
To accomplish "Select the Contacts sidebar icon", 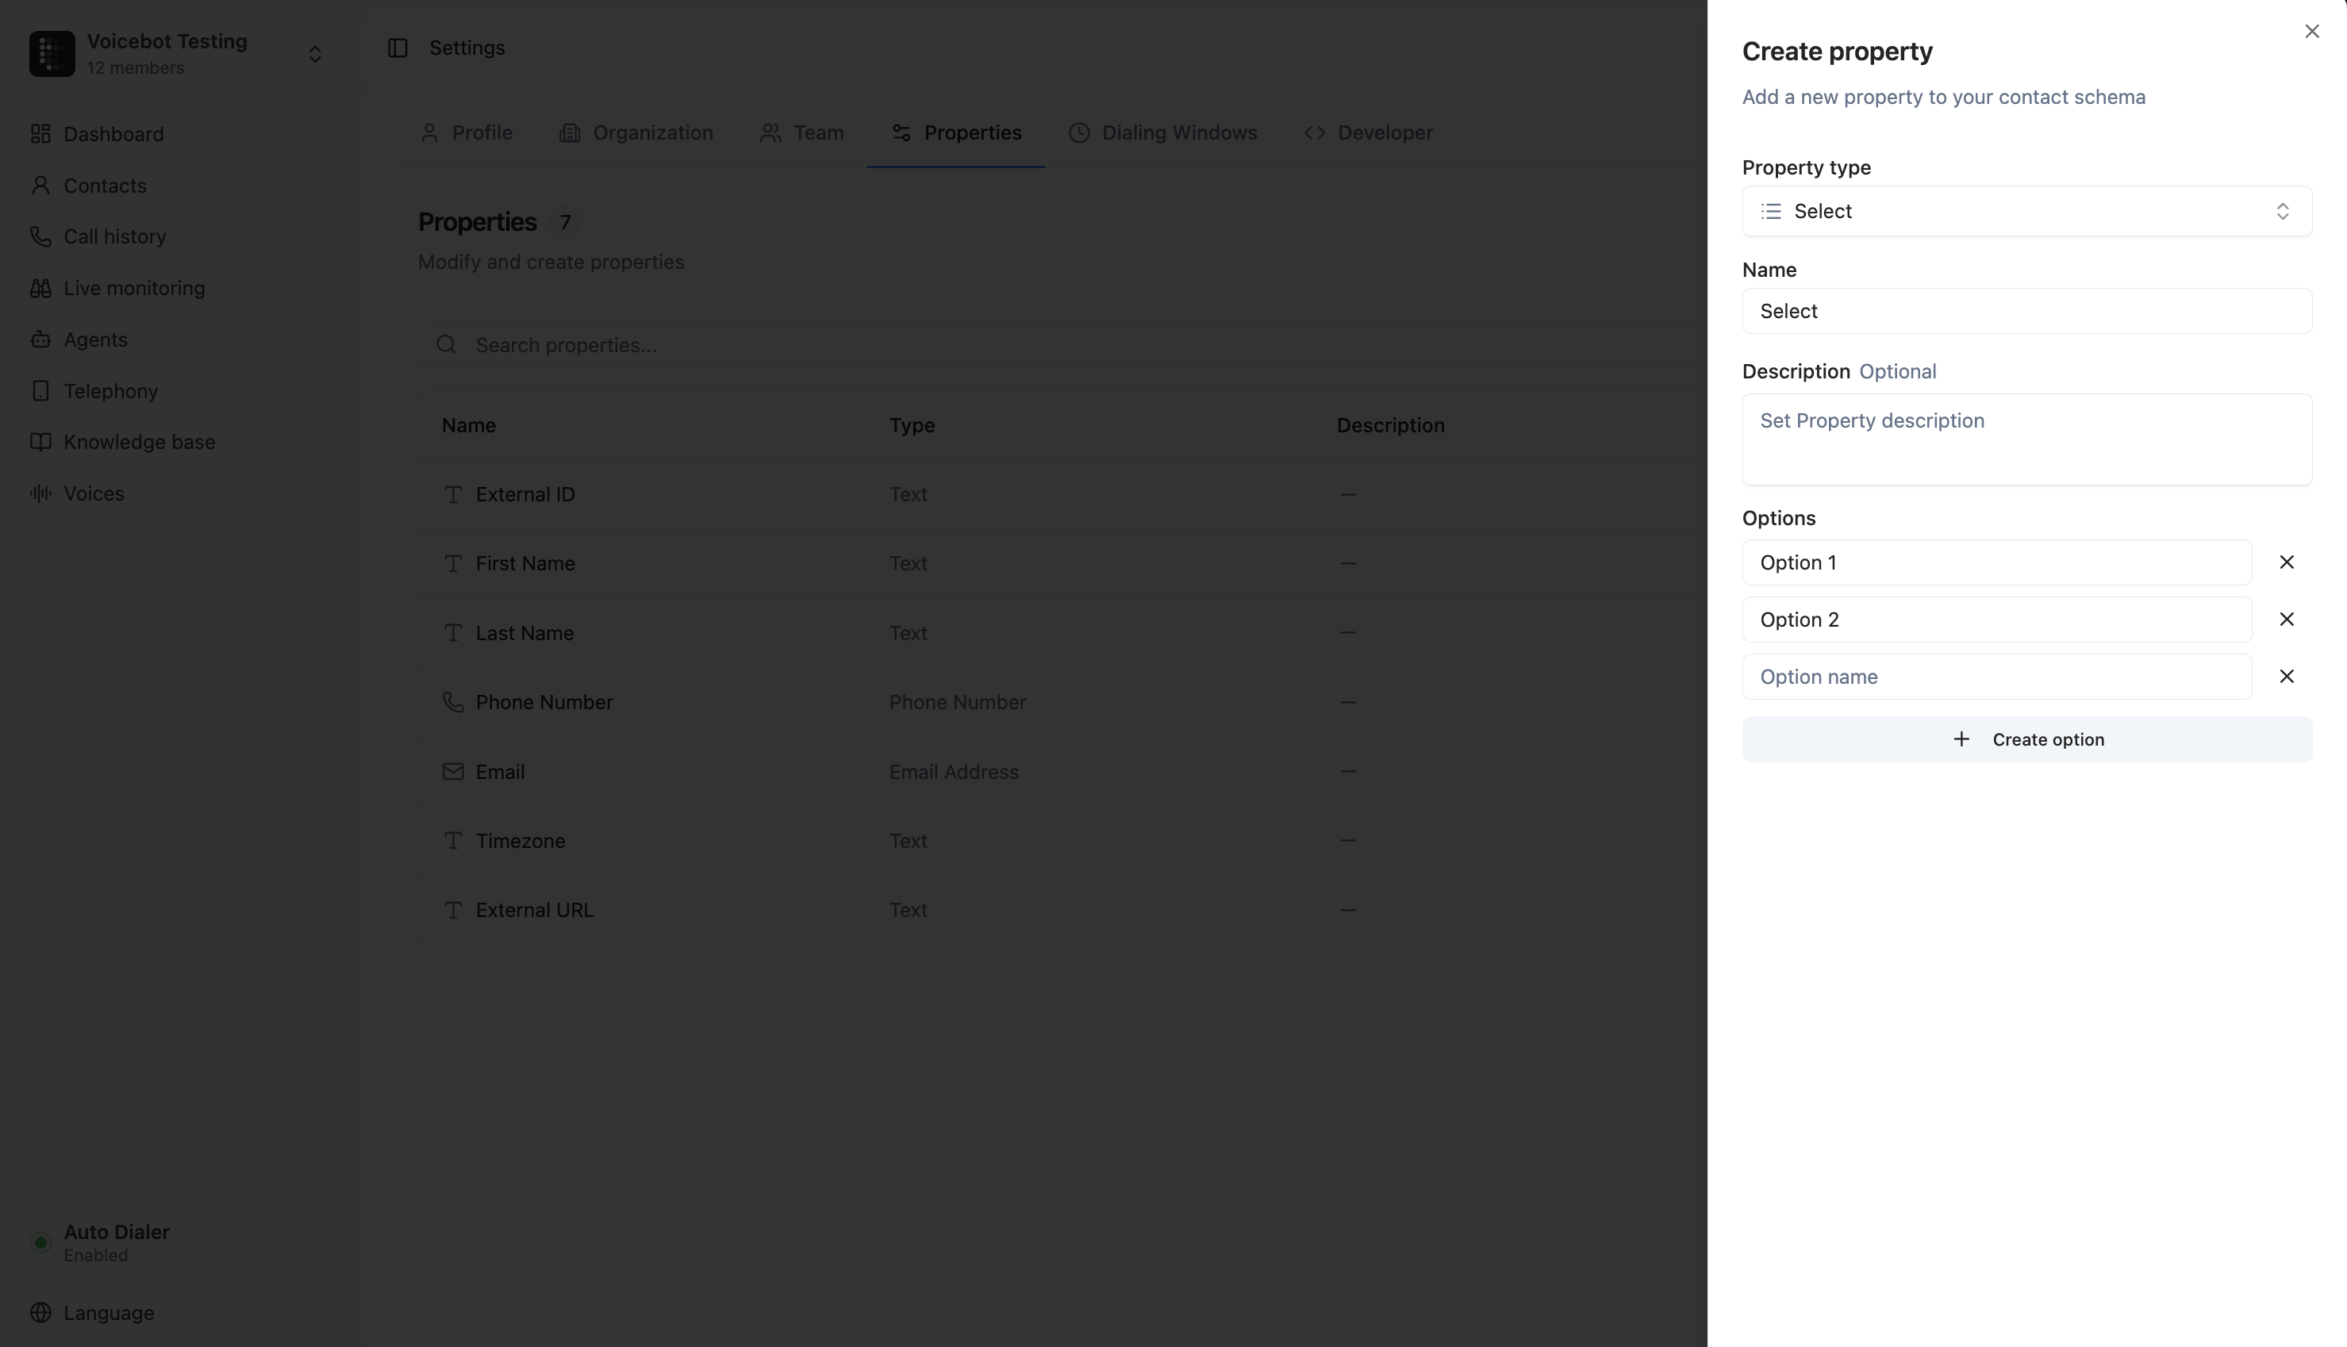I will [40, 185].
